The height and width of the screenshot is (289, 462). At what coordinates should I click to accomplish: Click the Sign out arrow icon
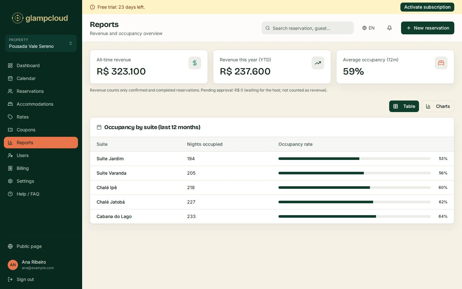click(10, 279)
